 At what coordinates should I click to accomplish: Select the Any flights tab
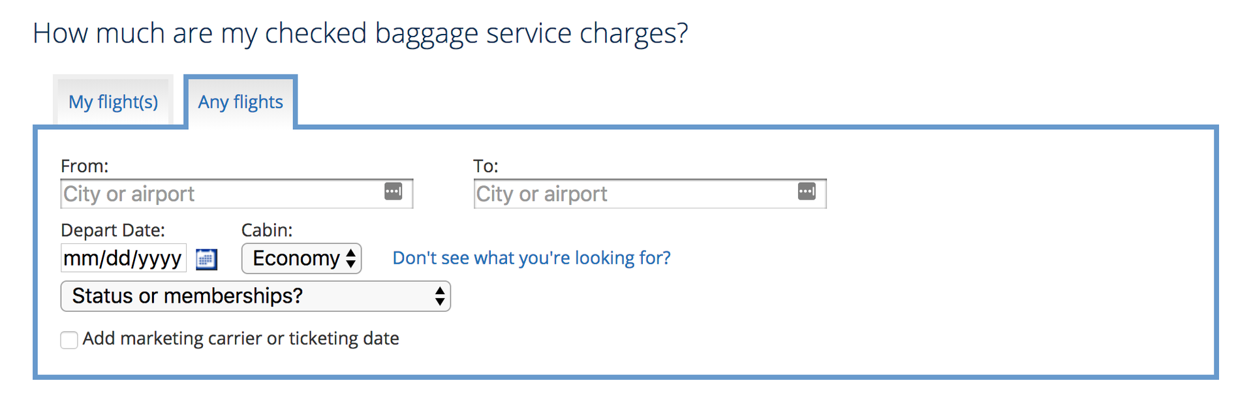[x=241, y=102]
